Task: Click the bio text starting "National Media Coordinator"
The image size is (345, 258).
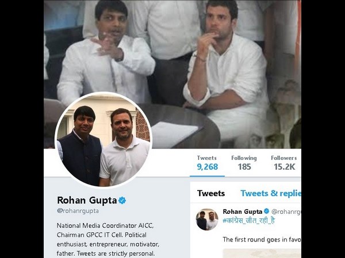Action: point(105,226)
